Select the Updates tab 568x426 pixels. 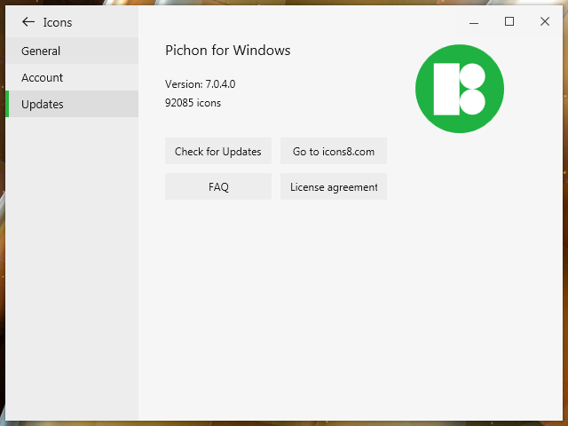click(x=71, y=105)
